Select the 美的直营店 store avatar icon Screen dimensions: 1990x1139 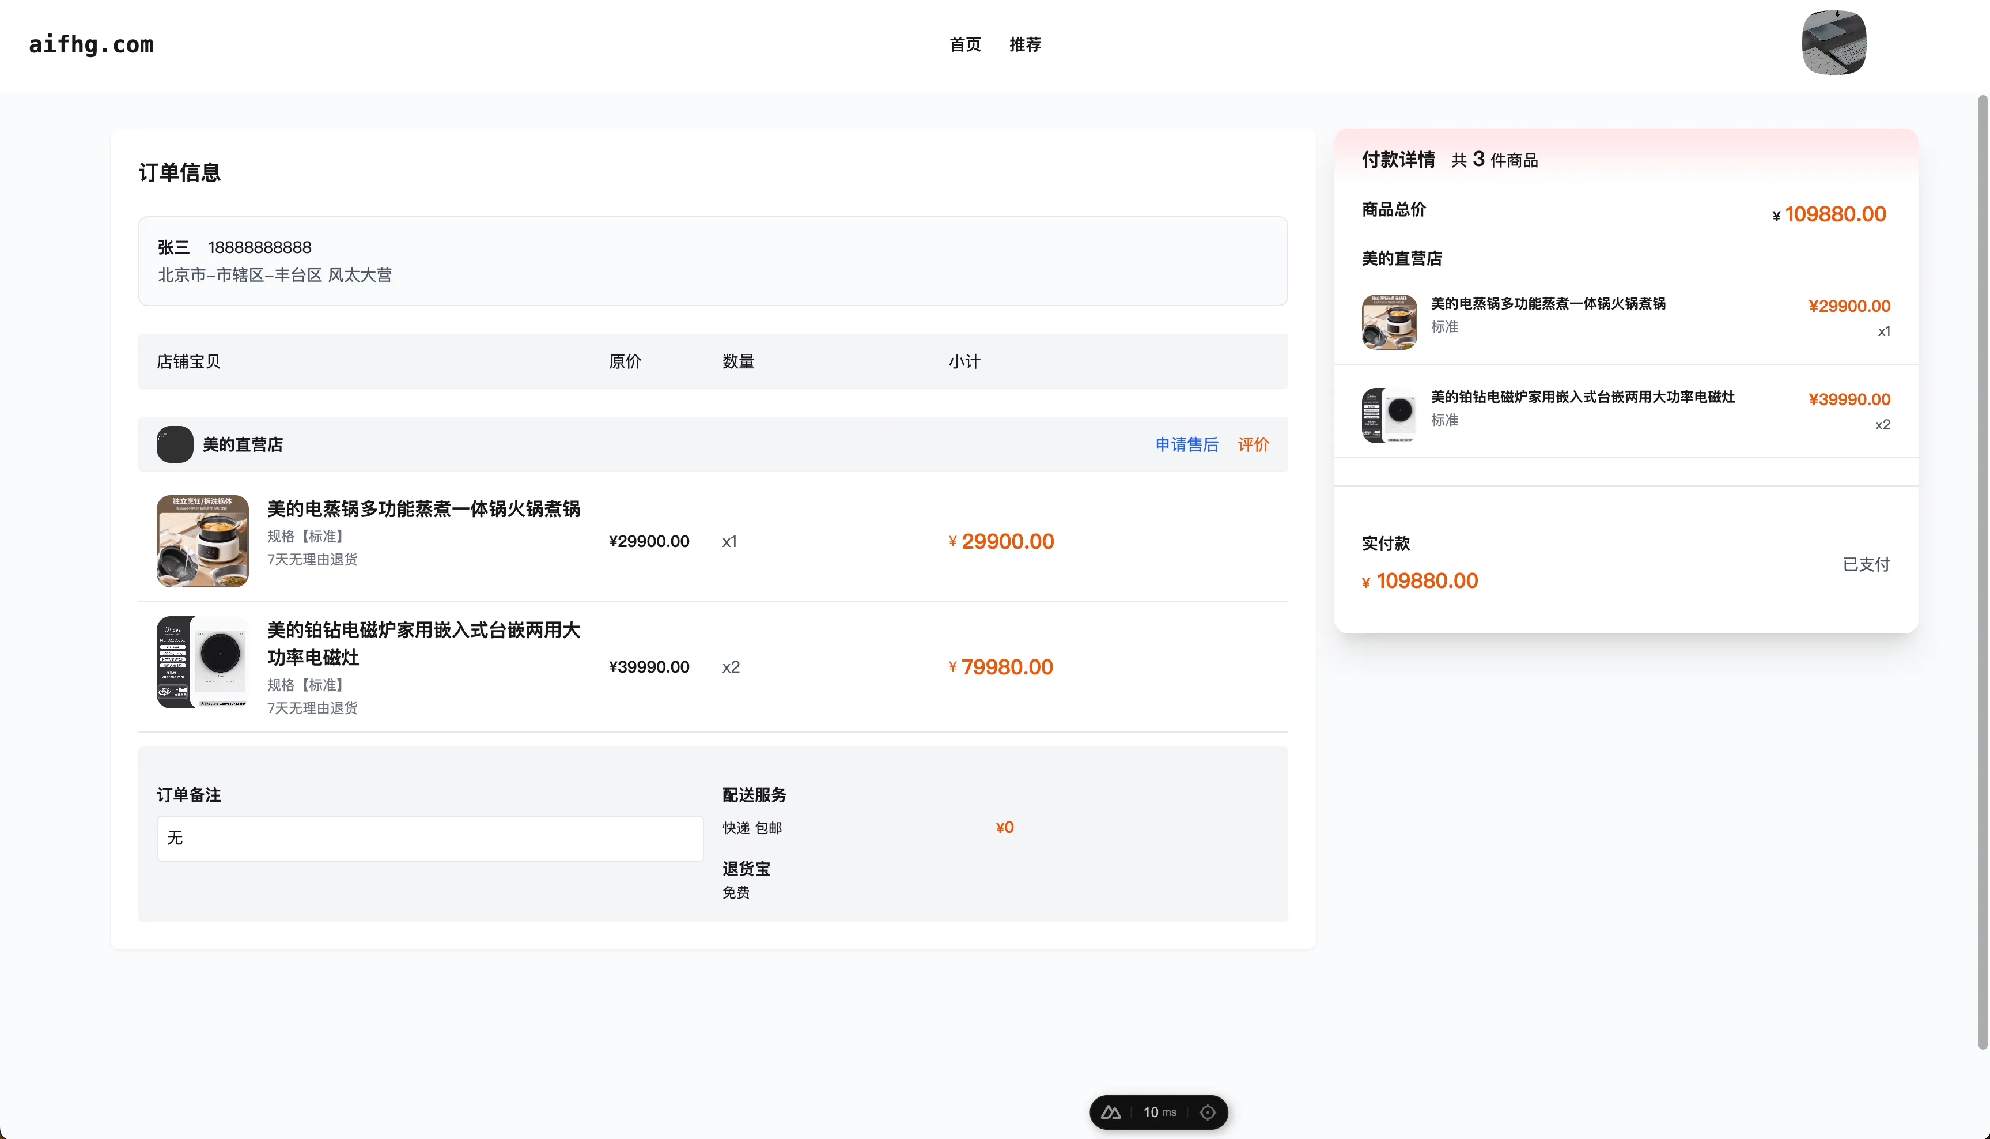(175, 444)
